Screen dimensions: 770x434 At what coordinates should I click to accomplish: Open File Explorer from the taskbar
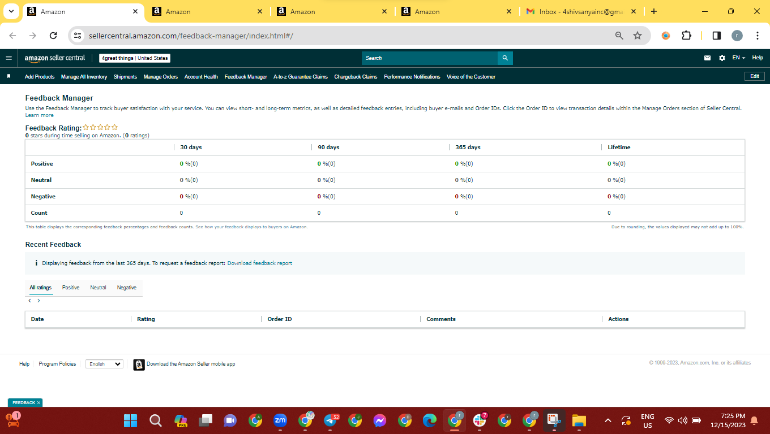[x=579, y=420]
